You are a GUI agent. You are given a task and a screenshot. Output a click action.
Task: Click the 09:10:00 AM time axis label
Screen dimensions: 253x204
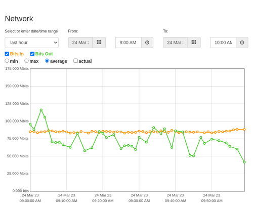(x=66, y=201)
